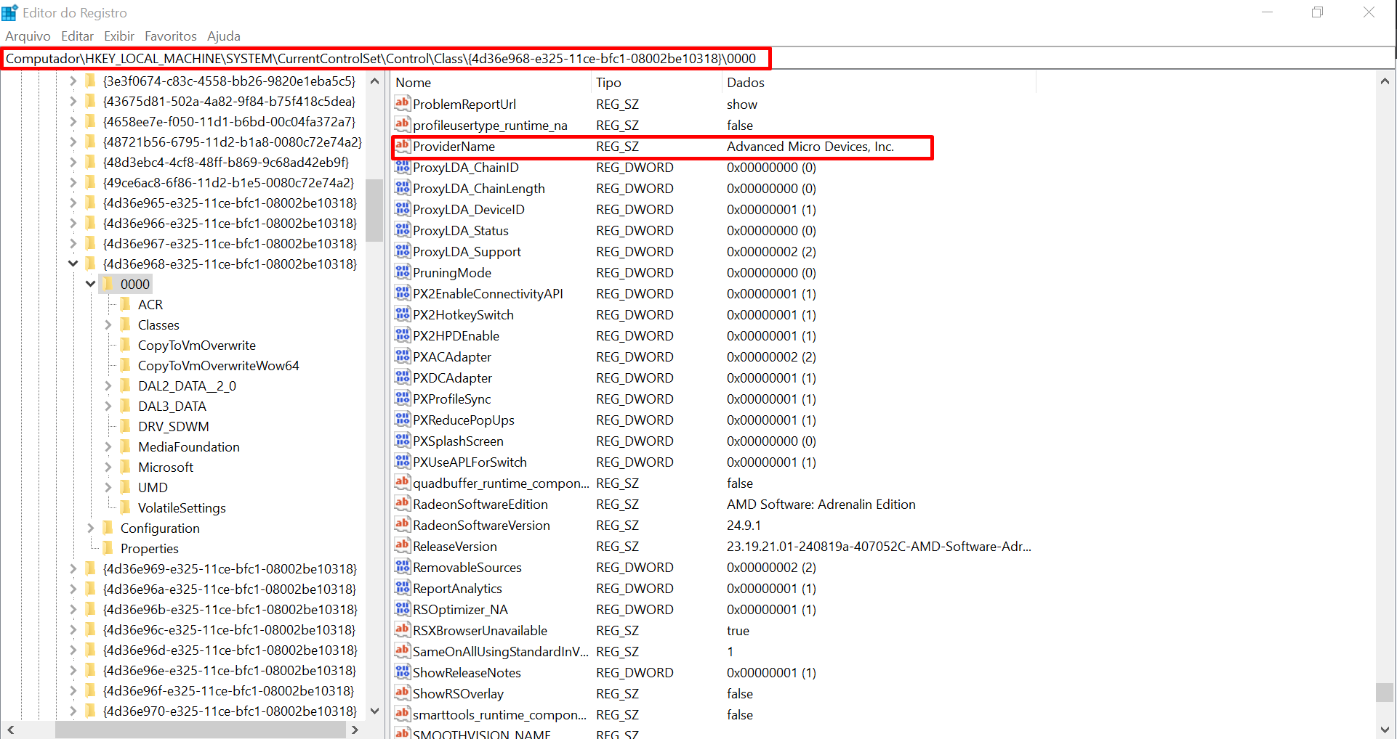Click the VolatileSettings folder icon
Image resolution: width=1397 pixels, height=739 pixels.
pyautogui.click(x=125, y=507)
